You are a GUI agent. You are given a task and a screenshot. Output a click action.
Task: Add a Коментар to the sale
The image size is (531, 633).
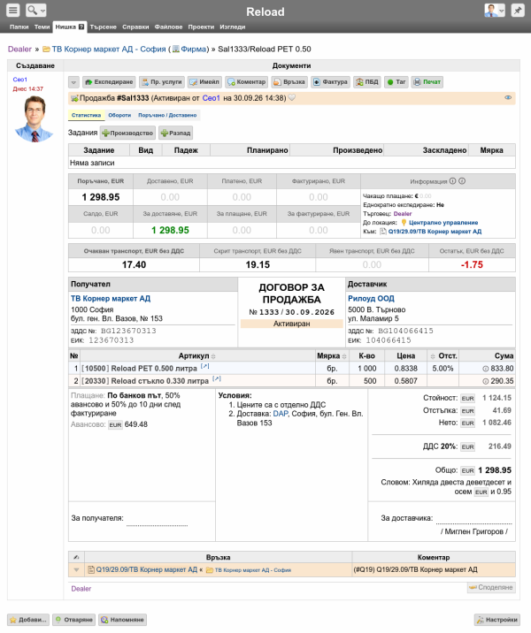pos(247,82)
